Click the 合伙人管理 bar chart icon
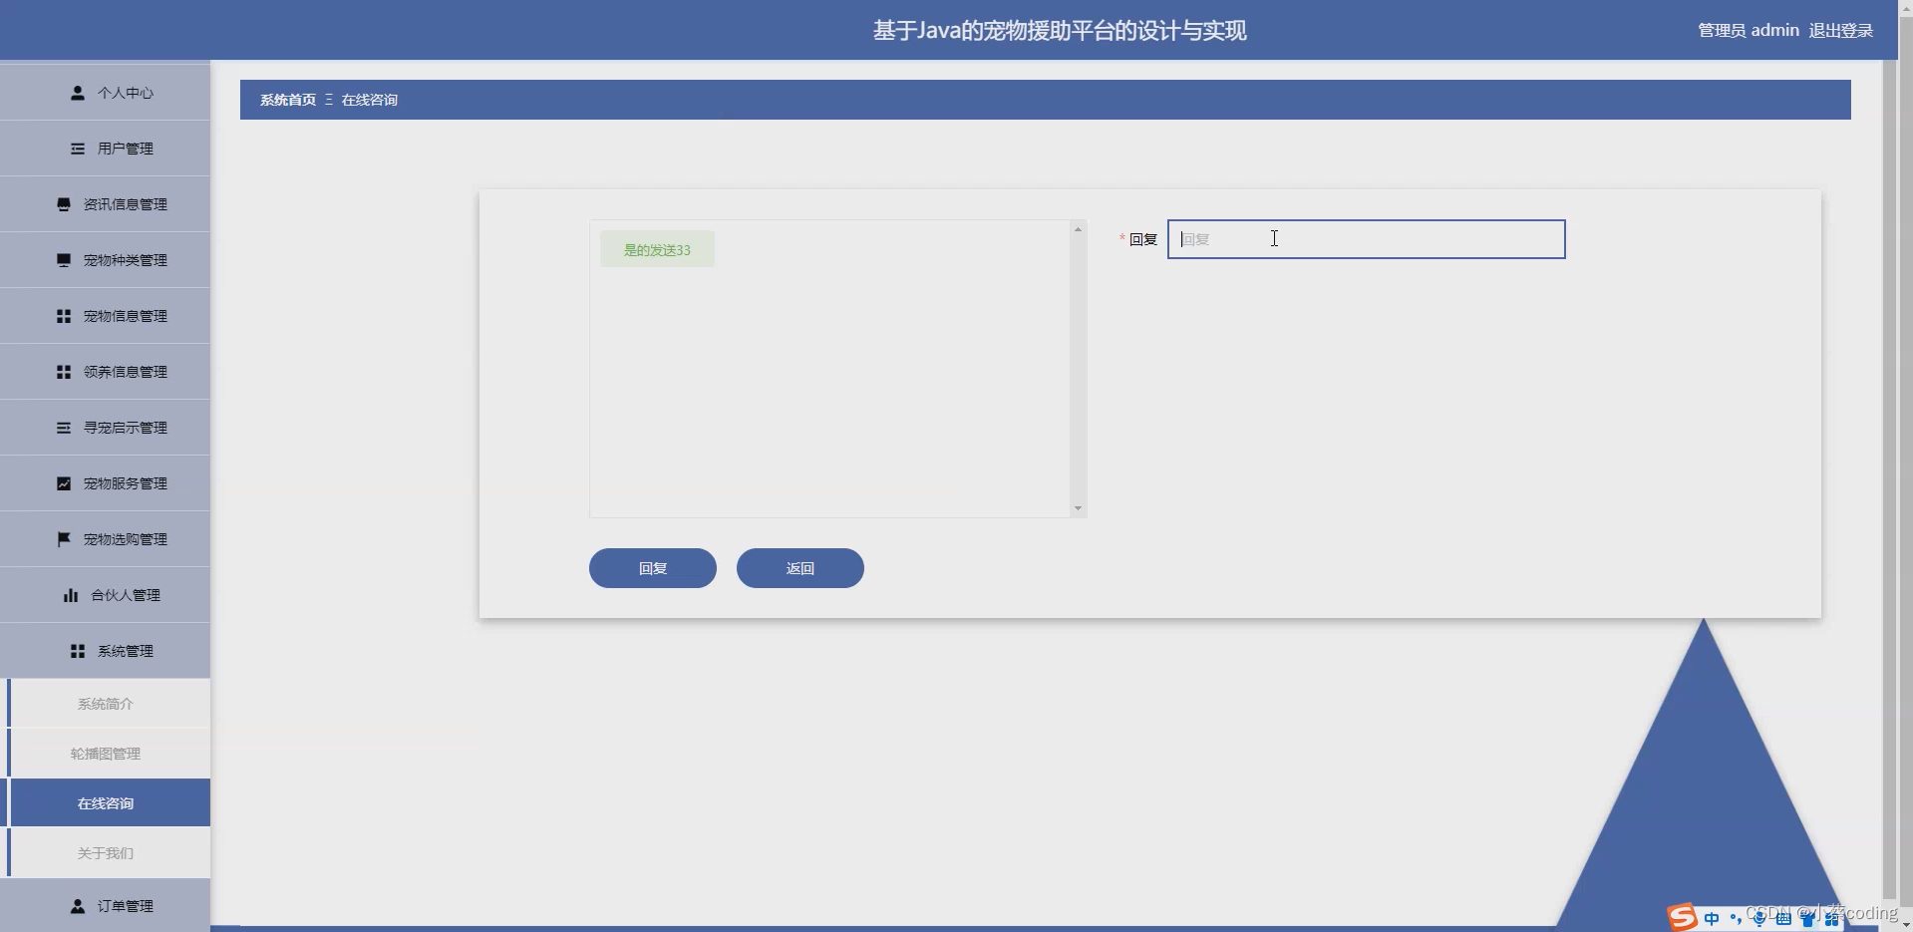1913x932 pixels. point(71,595)
